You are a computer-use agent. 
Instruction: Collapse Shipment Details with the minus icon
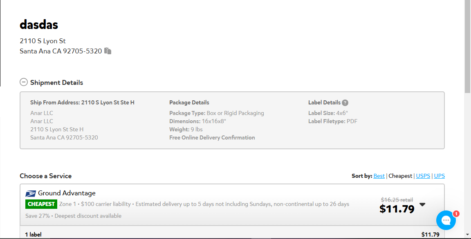coord(24,82)
